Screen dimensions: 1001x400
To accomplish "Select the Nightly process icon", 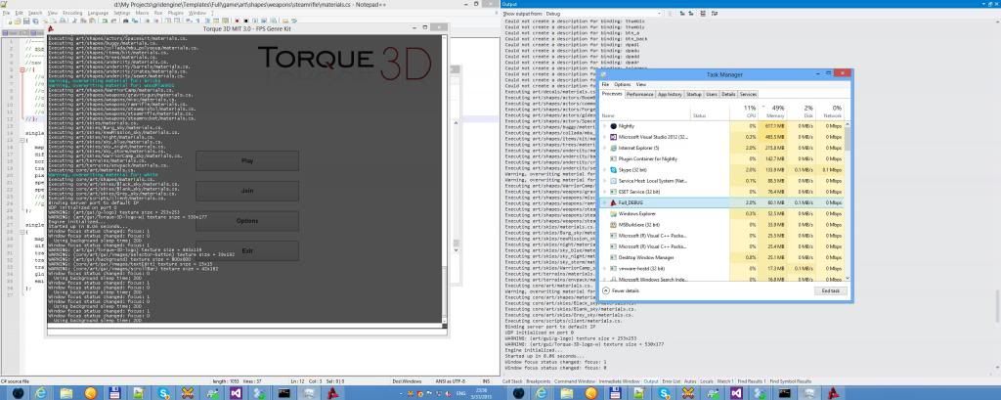I will pos(613,126).
